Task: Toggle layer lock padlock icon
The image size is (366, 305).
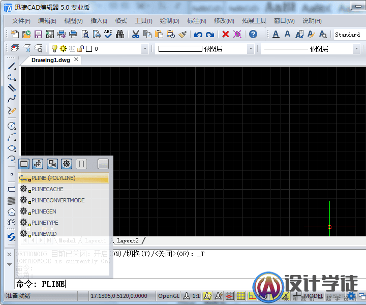Action: pos(80,48)
